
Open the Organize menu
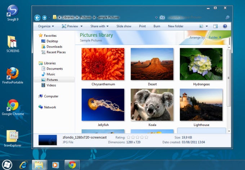(x=46, y=26)
